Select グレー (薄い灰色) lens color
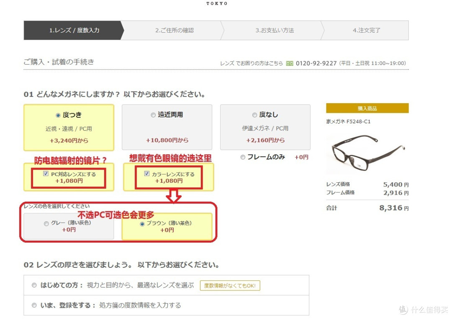Screen dimensions: 452x319 click(x=46, y=224)
